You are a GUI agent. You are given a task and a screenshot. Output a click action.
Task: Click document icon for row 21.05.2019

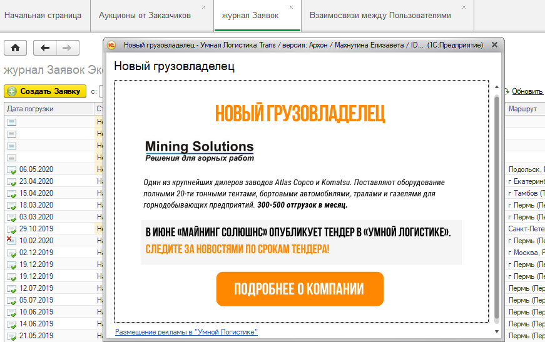[12, 336]
